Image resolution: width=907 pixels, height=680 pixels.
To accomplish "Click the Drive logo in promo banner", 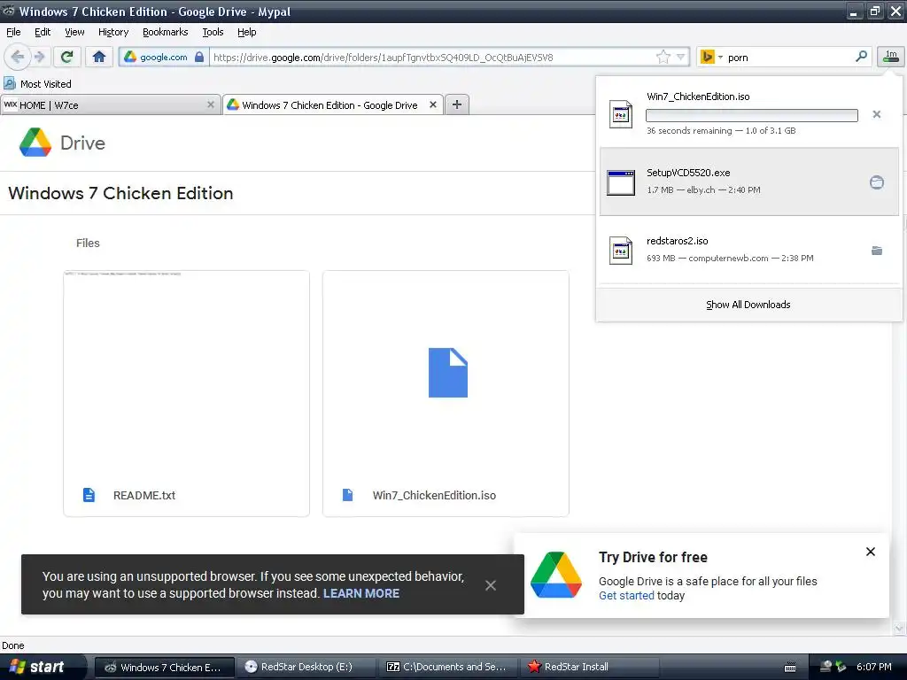I will click(556, 575).
